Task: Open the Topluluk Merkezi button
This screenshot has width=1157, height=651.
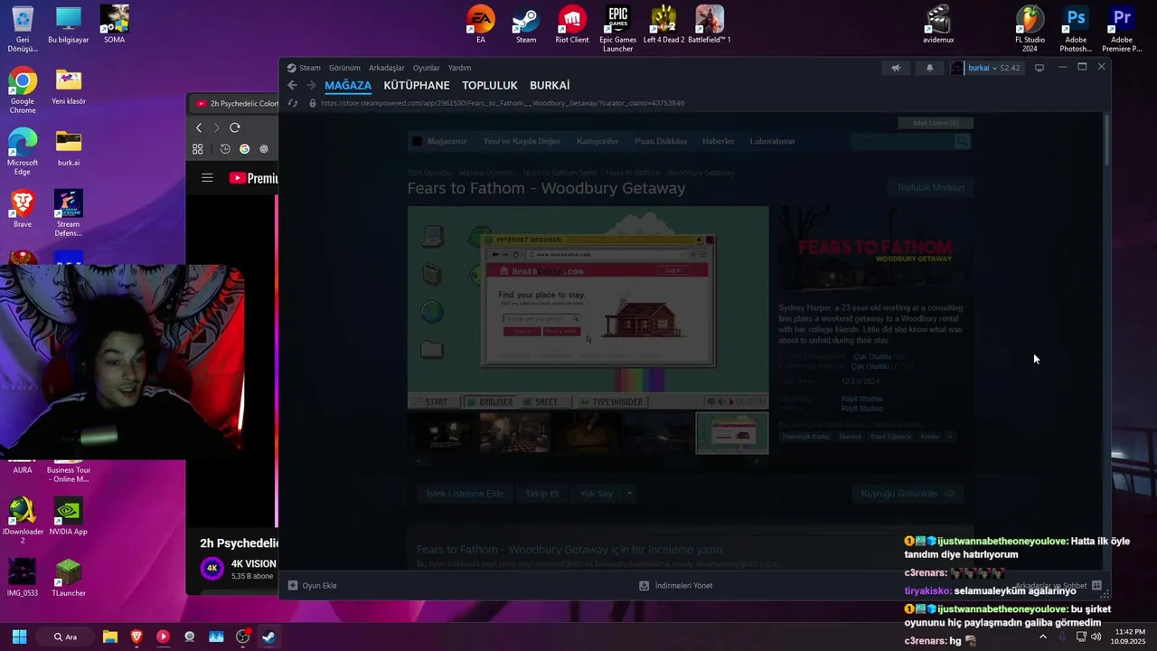Action: pyautogui.click(x=930, y=187)
